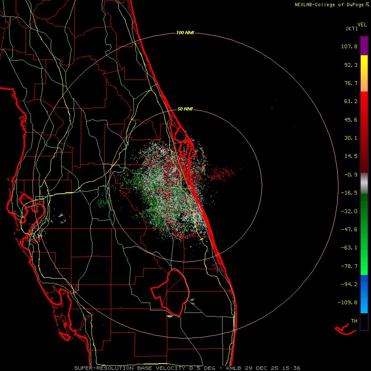
Task: Click the -63.1 velocity scale value
Action: (349, 248)
